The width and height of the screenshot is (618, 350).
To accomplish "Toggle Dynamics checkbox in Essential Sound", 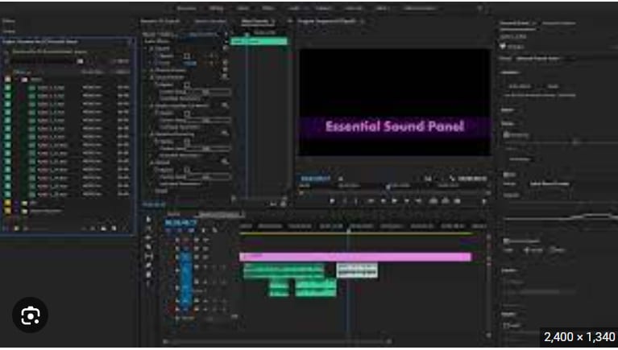I will [x=506, y=135].
